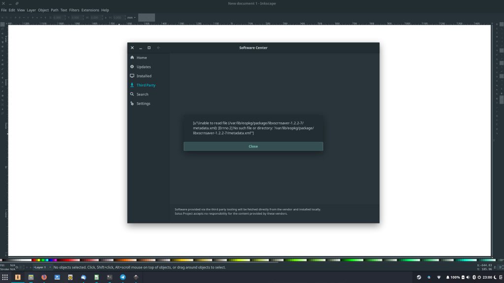Click the zoom field in Inkscape status bar
The width and height of the screenshot is (504, 283).
(x=501, y=267)
